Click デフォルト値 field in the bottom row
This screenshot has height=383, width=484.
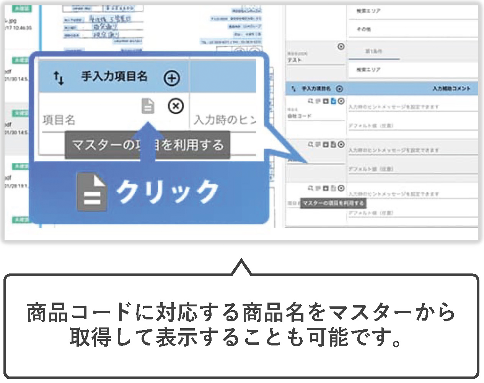tap(413, 213)
